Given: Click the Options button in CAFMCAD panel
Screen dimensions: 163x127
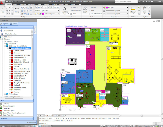Looking at the screenshot, I should [x=4, y=24].
